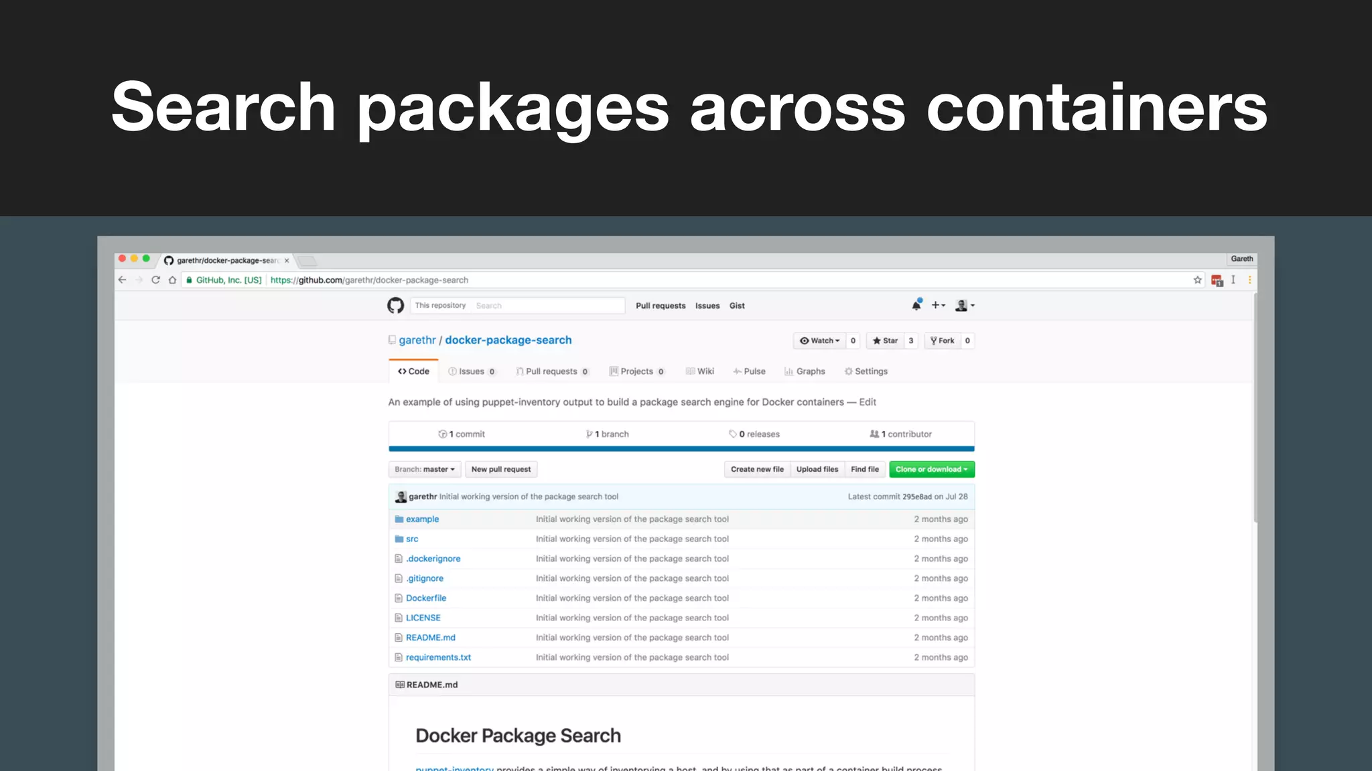This screenshot has height=771, width=1372.
Task: Open the Chrome three-dot menu
Action: pos(1249,280)
